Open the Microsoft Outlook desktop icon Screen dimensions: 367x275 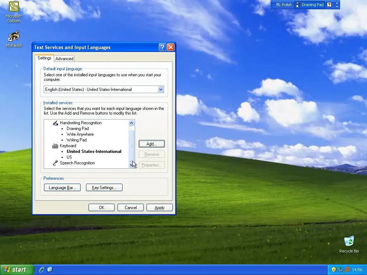(14, 12)
